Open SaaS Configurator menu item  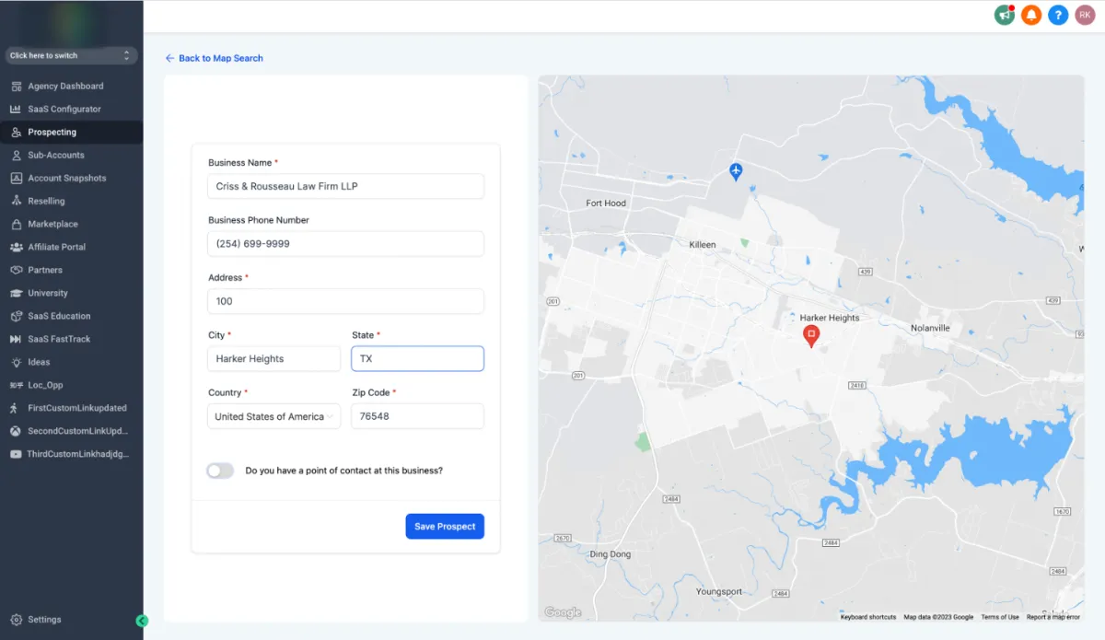[x=72, y=109]
